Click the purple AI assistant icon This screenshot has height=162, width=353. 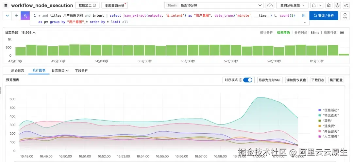25,16
